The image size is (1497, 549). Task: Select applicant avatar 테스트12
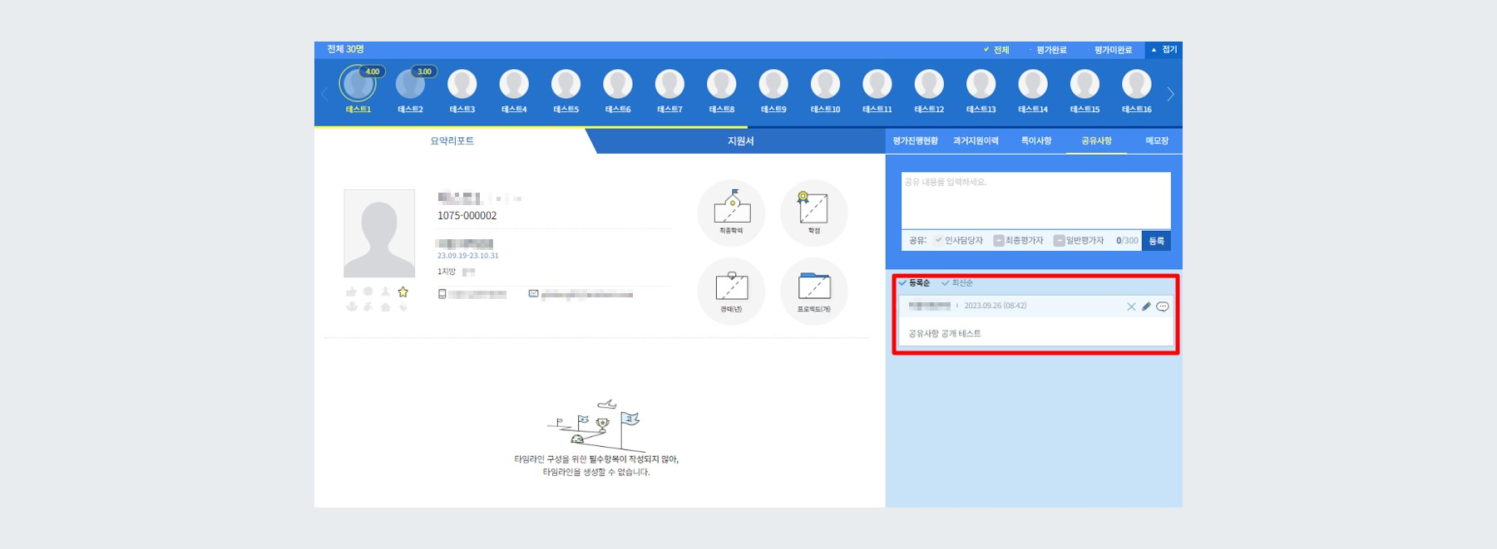tap(929, 84)
